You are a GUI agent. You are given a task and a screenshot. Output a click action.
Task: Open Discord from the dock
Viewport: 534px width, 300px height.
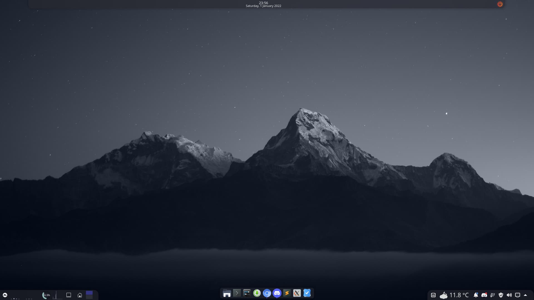[x=277, y=293]
